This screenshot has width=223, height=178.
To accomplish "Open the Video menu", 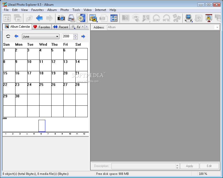I will 87,10.
